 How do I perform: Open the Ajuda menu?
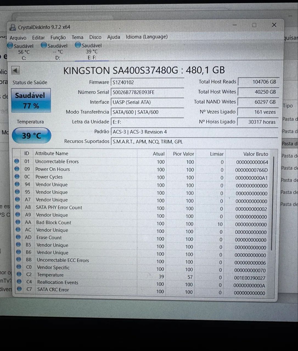(x=114, y=37)
